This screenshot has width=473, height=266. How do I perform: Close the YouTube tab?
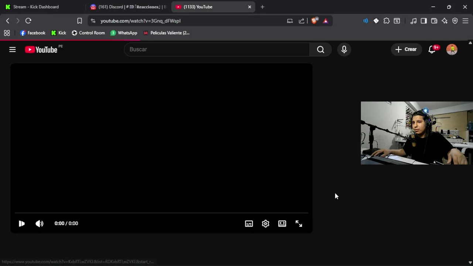[x=249, y=7]
